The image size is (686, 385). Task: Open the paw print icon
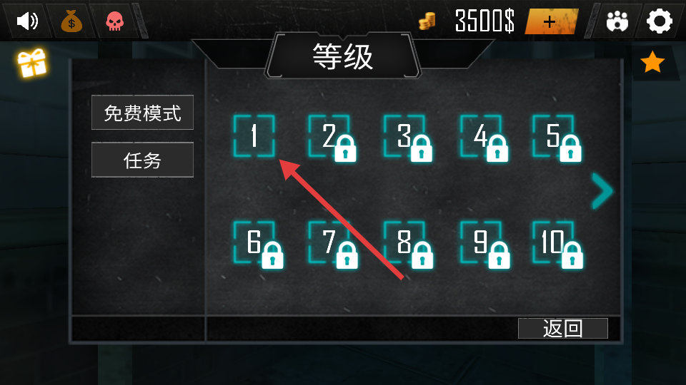pos(617,21)
